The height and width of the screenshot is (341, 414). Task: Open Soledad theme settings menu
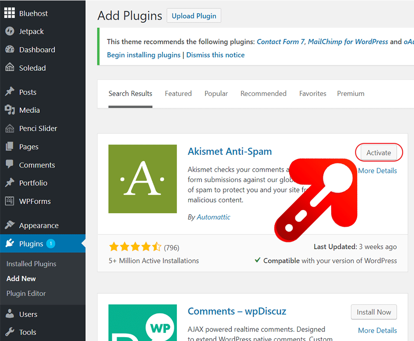click(33, 68)
